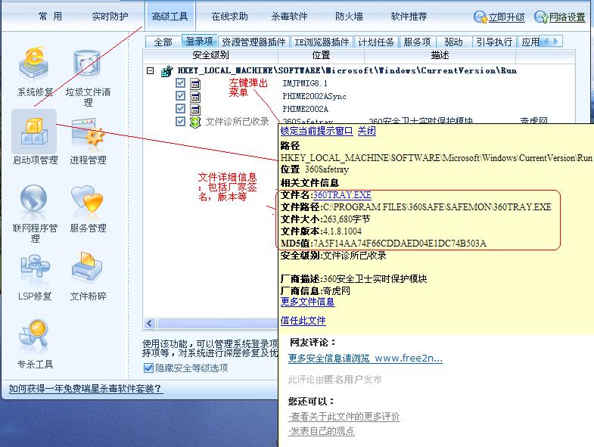
Task: Select the 计划任务 sub-tab
Action: [376, 42]
